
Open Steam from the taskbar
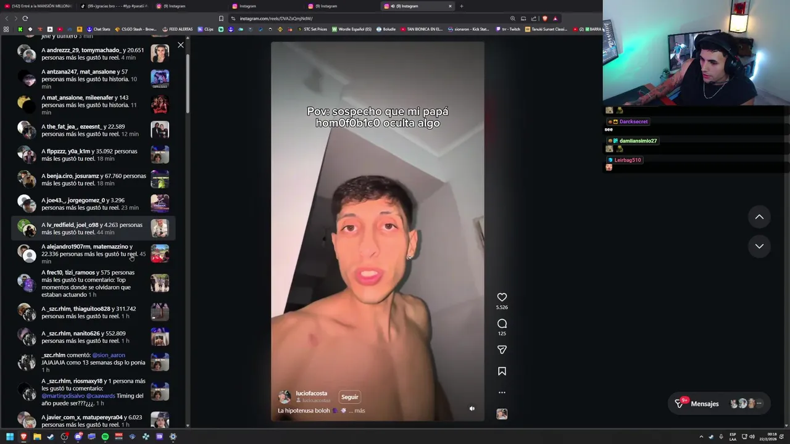51,437
